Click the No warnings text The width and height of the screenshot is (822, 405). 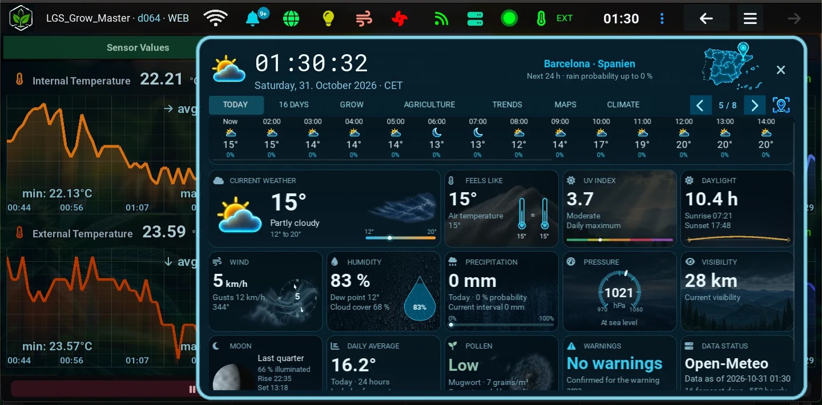615,363
